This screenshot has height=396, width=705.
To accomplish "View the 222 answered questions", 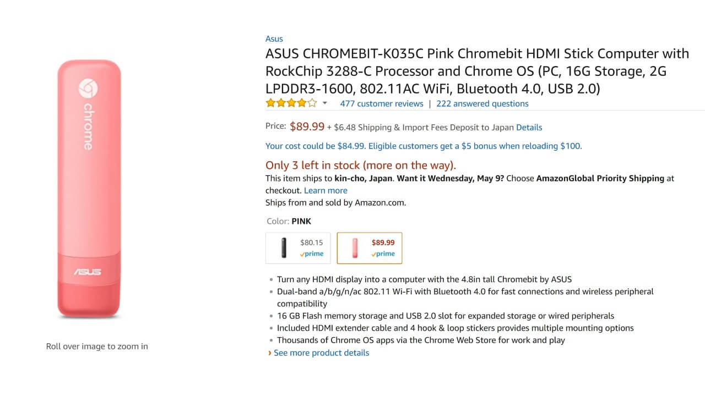I will pos(482,103).
